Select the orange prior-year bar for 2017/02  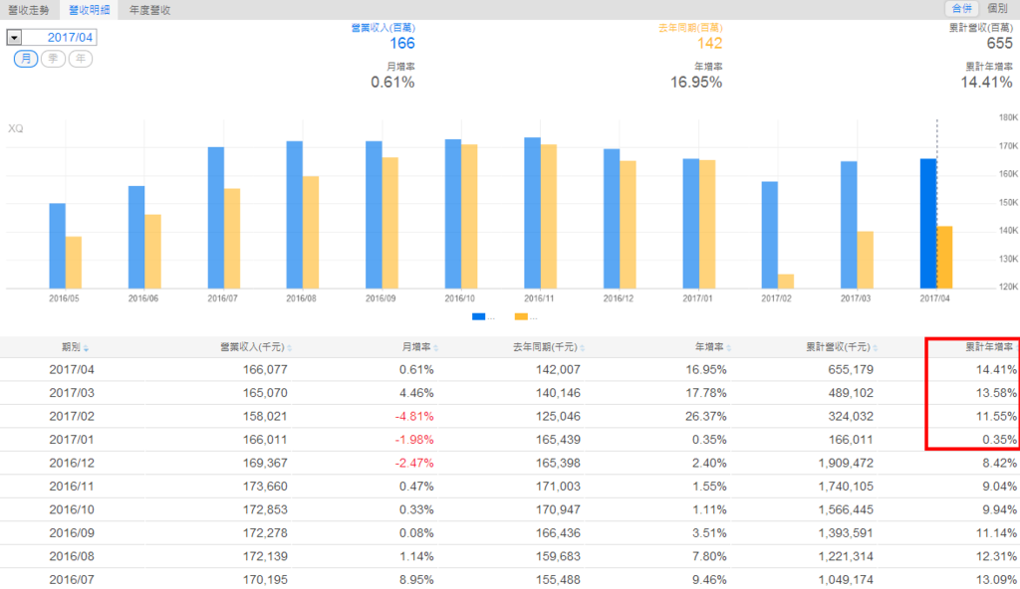(786, 282)
